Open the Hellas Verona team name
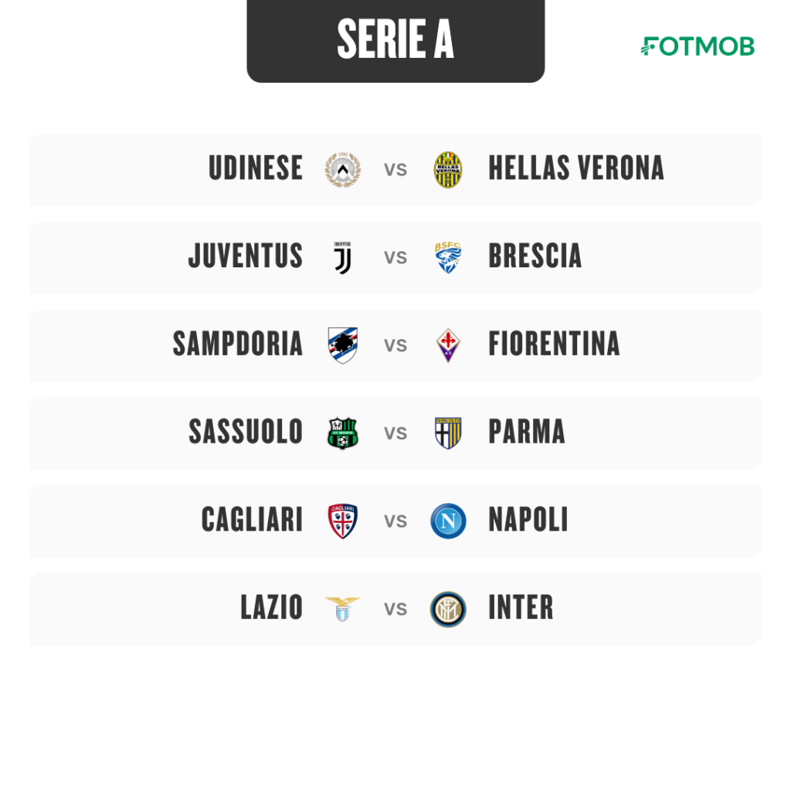 pyautogui.click(x=576, y=168)
